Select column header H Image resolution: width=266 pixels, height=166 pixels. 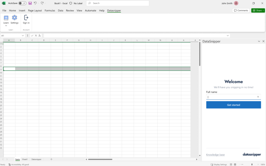91,40
